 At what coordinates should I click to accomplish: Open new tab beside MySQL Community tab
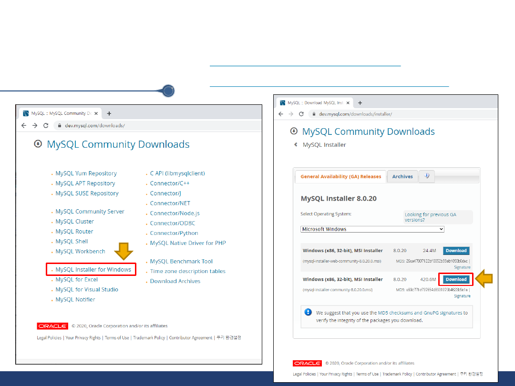pyautogui.click(x=109, y=113)
